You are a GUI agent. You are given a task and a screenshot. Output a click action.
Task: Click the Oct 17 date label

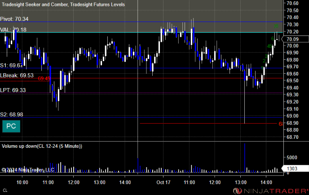pyautogui.click(x=163, y=182)
